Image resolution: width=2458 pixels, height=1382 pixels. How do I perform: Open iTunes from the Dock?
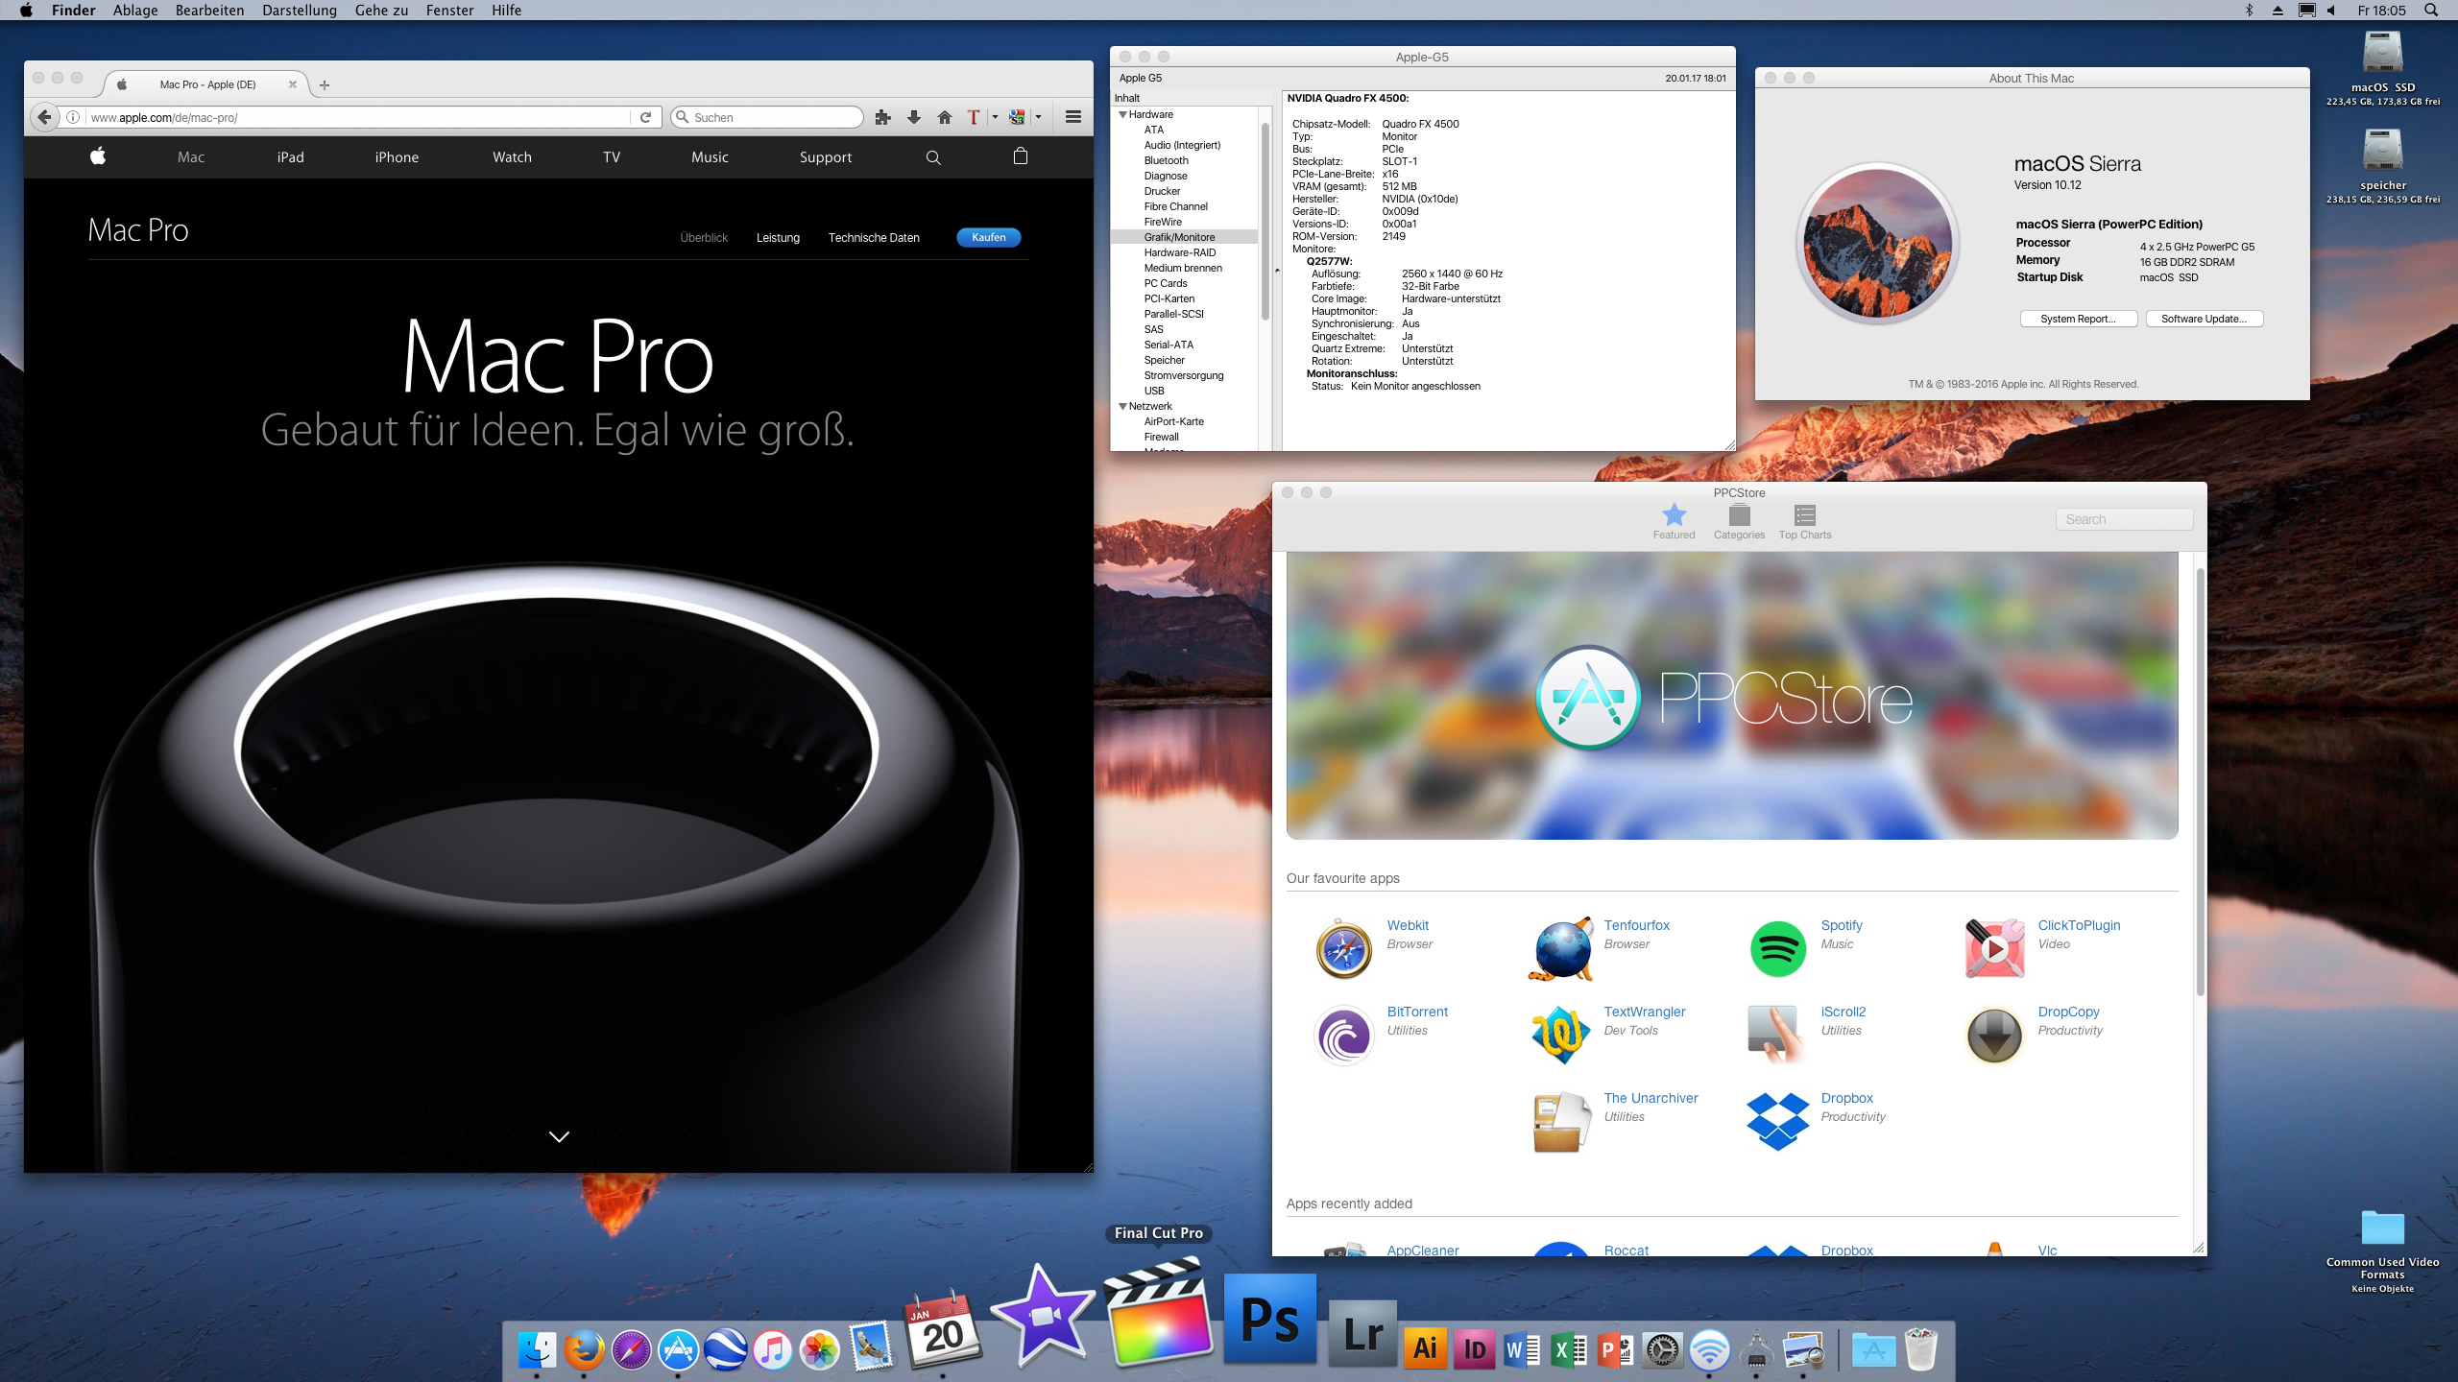click(x=772, y=1350)
